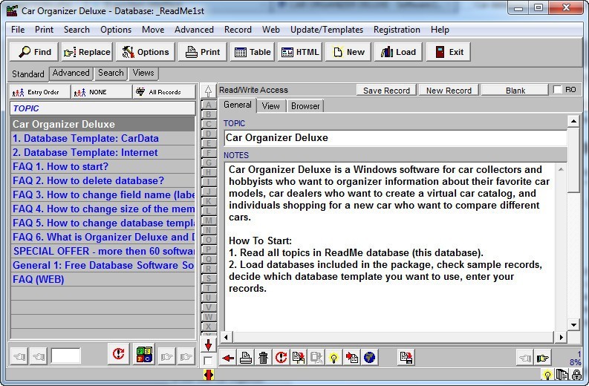Viewport: 589px width, 386px height.
Task: Click the copy record icon beside the refresh icon
Action: 299,358
